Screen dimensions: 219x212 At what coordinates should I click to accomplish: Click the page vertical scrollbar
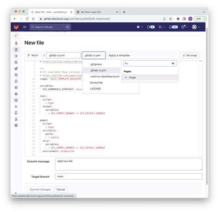[207, 106]
